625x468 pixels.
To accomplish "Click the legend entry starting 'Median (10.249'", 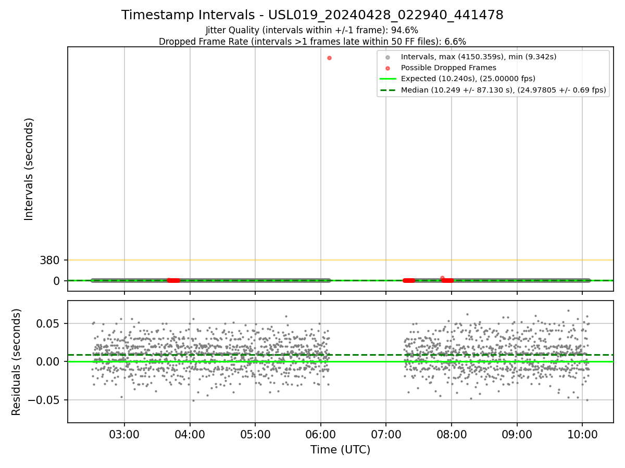I will (503, 90).
